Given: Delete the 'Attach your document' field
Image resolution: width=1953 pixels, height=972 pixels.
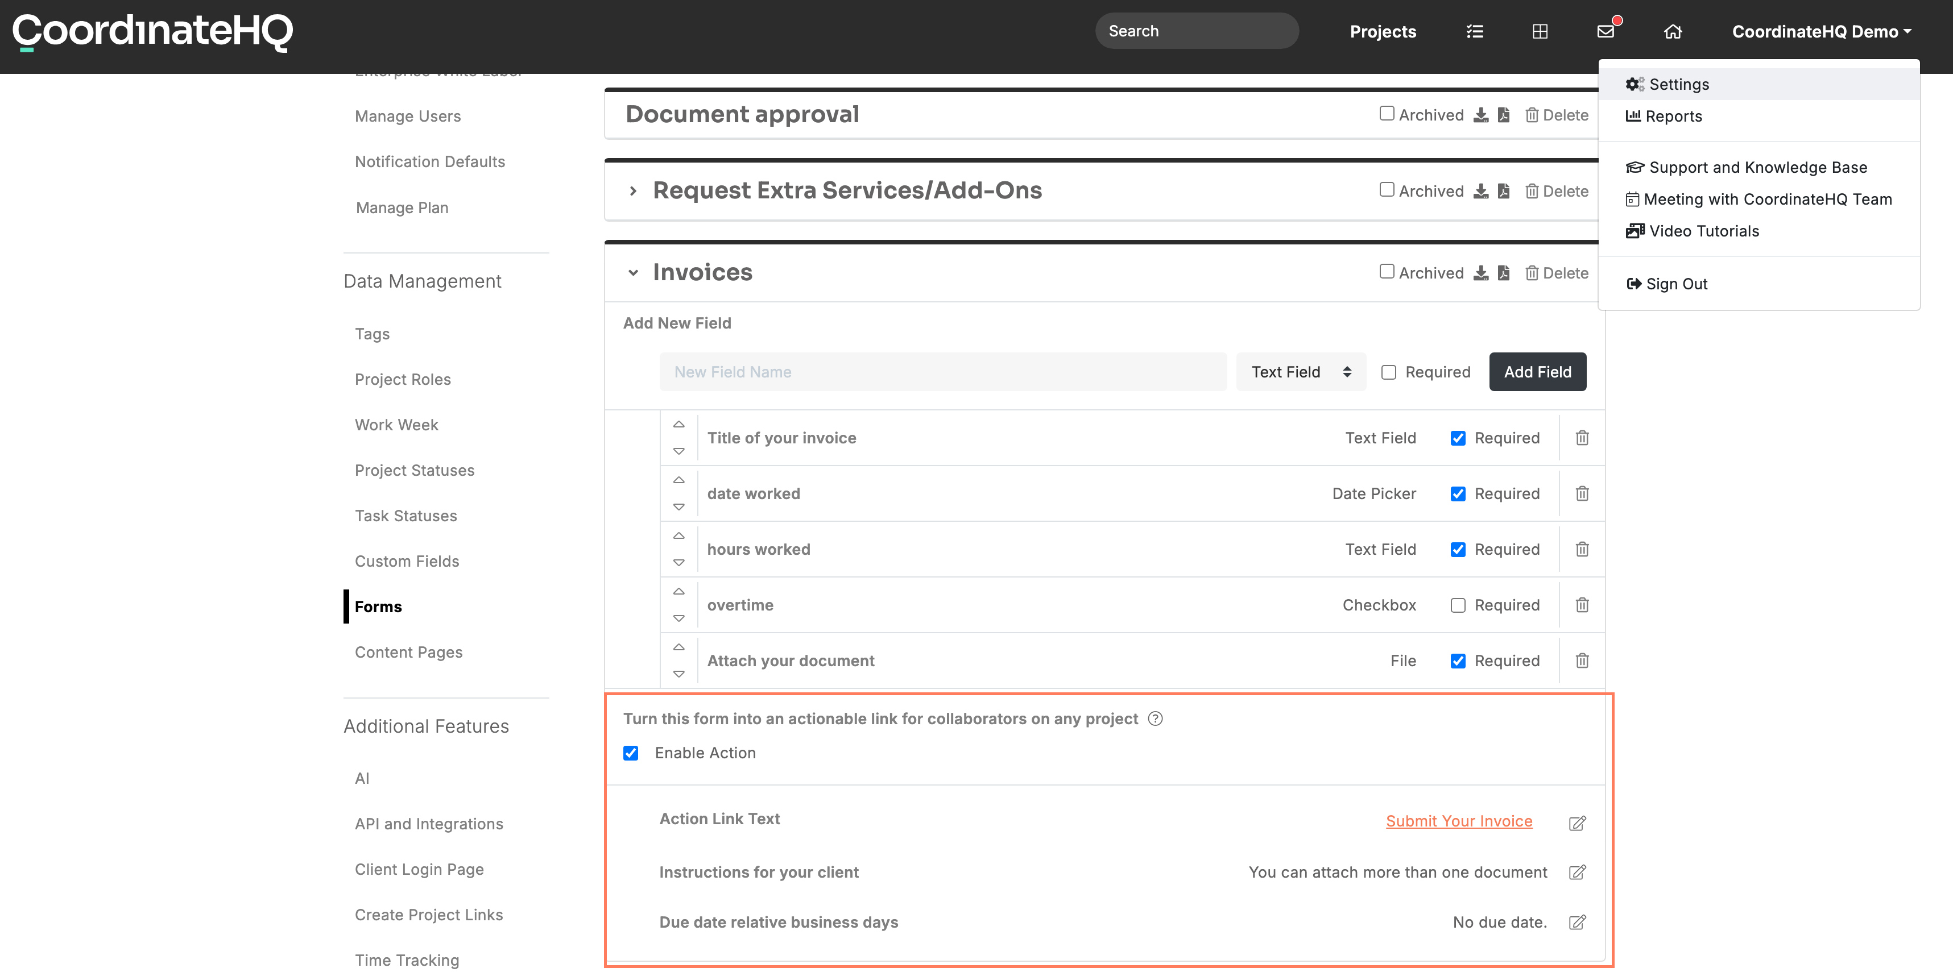Looking at the screenshot, I should [1582, 661].
